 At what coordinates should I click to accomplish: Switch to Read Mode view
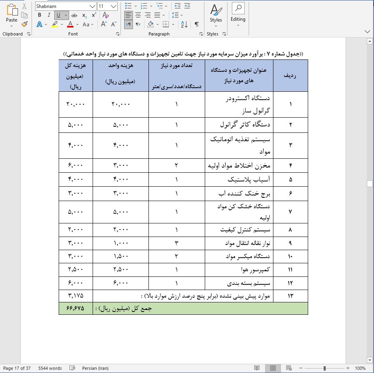(x=257, y=368)
